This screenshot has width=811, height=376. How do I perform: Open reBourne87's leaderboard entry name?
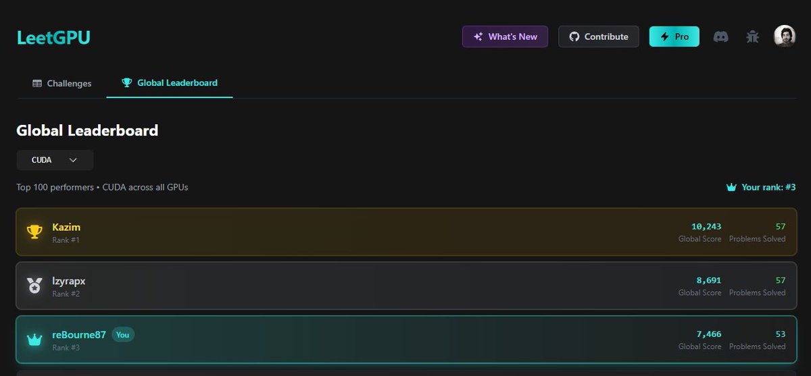(x=79, y=334)
